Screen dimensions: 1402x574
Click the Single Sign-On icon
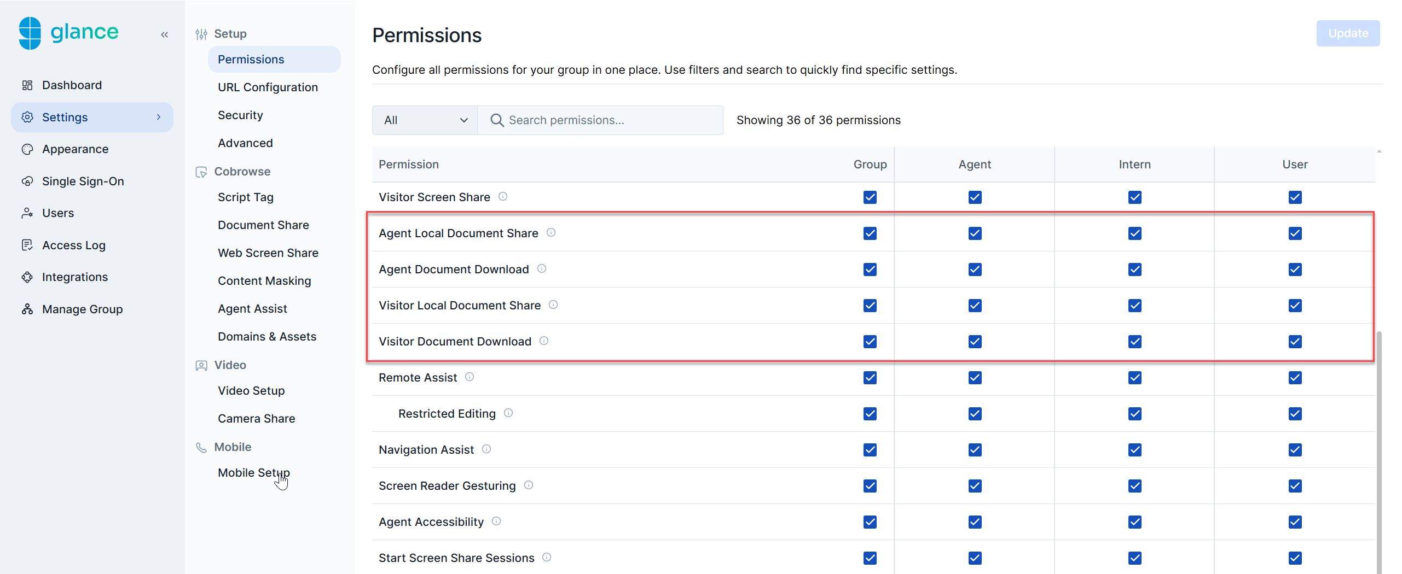(27, 181)
